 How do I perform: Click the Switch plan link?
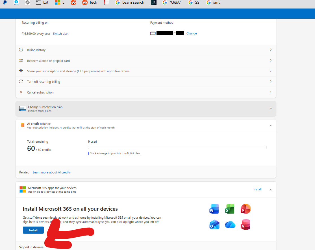click(61, 34)
